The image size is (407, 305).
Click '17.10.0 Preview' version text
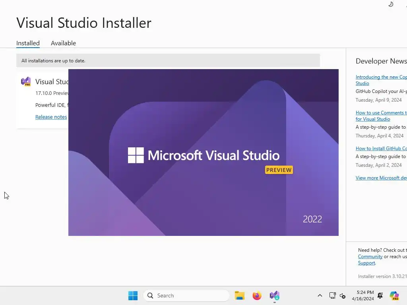pyautogui.click(x=52, y=93)
